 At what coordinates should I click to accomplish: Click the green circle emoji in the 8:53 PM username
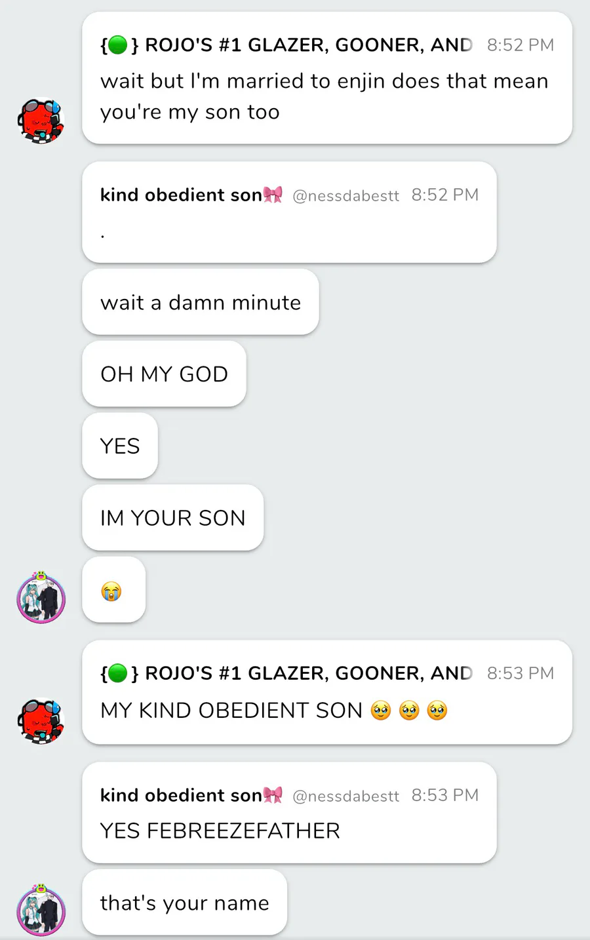point(117,673)
